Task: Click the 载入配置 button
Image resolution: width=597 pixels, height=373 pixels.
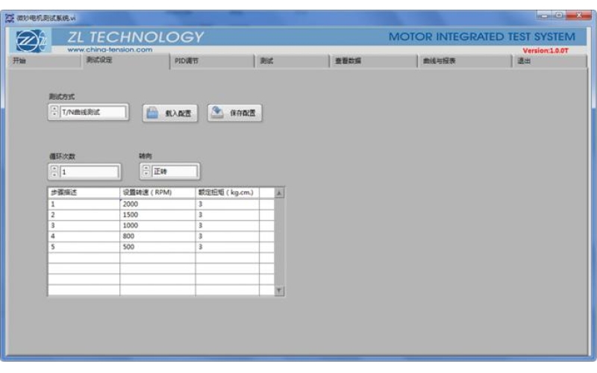Action: tap(170, 113)
